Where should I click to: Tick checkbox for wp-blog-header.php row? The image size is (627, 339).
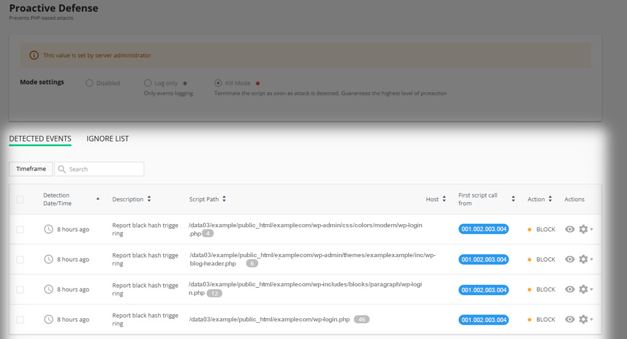point(20,260)
